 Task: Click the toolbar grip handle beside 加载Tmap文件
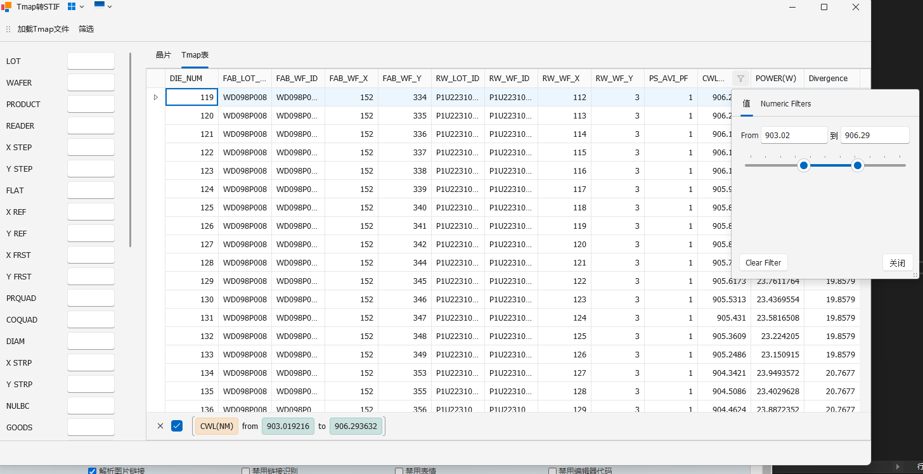[x=8, y=29]
